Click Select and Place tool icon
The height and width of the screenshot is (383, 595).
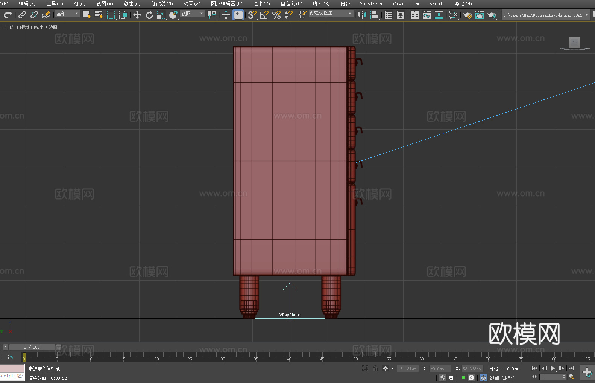(x=173, y=15)
